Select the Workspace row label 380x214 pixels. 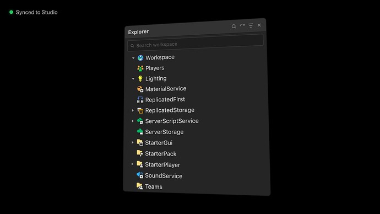click(160, 57)
